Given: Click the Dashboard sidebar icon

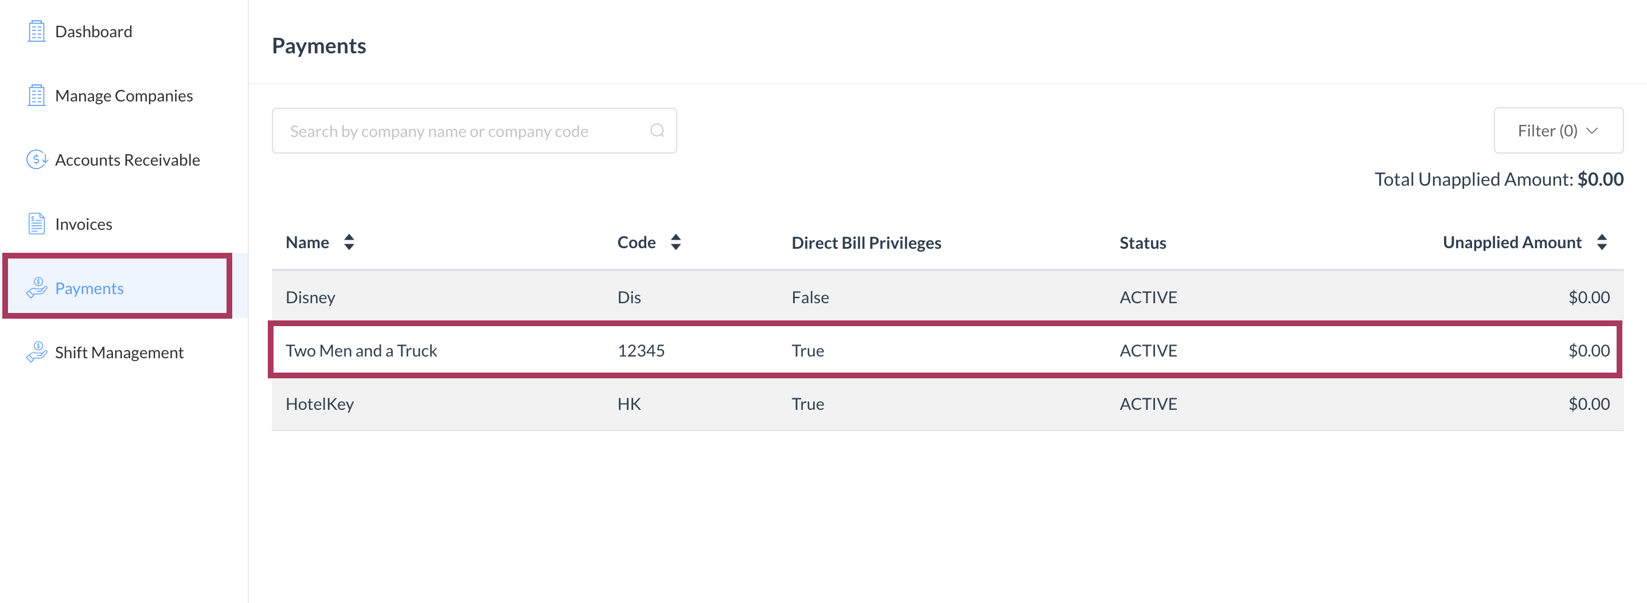Looking at the screenshot, I should coord(37,32).
